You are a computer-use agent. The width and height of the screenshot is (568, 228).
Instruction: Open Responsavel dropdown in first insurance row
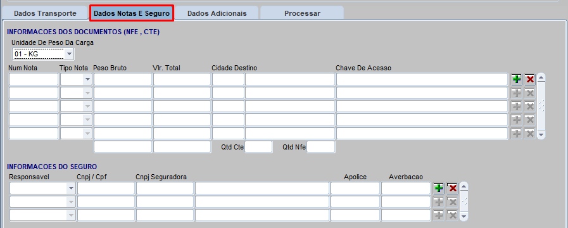click(x=71, y=188)
